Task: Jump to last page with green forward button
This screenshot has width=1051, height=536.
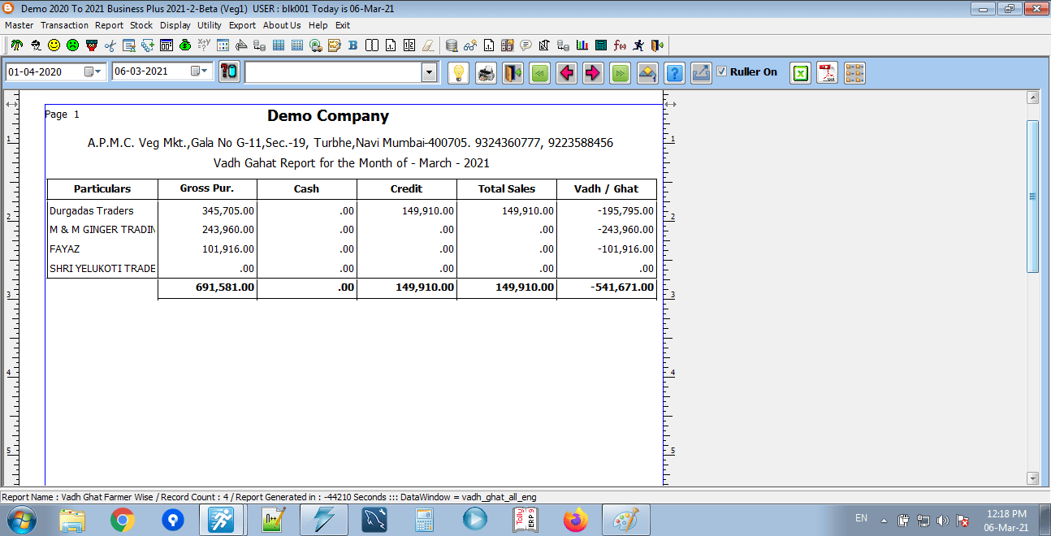Action: pyautogui.click(x=620, y=73)
